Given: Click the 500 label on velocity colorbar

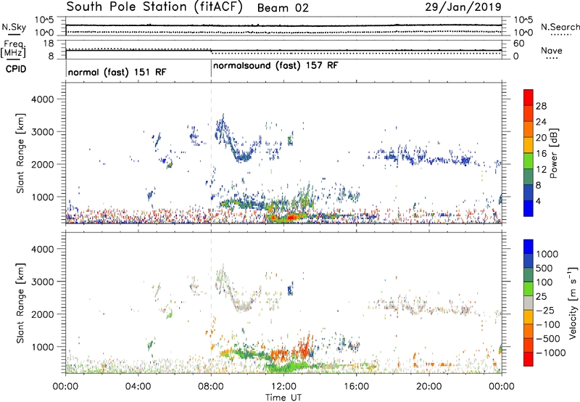Looking at the screenshot, I should 544,268.
